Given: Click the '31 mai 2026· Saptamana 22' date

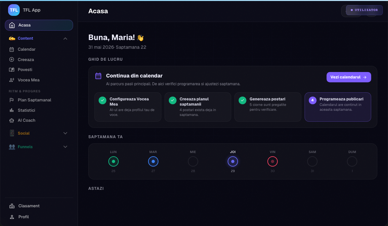Looking at the screenshot, I should pos(117,47).
